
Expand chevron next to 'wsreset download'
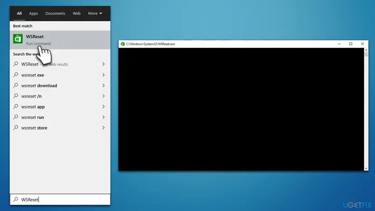tap(103, 86)
